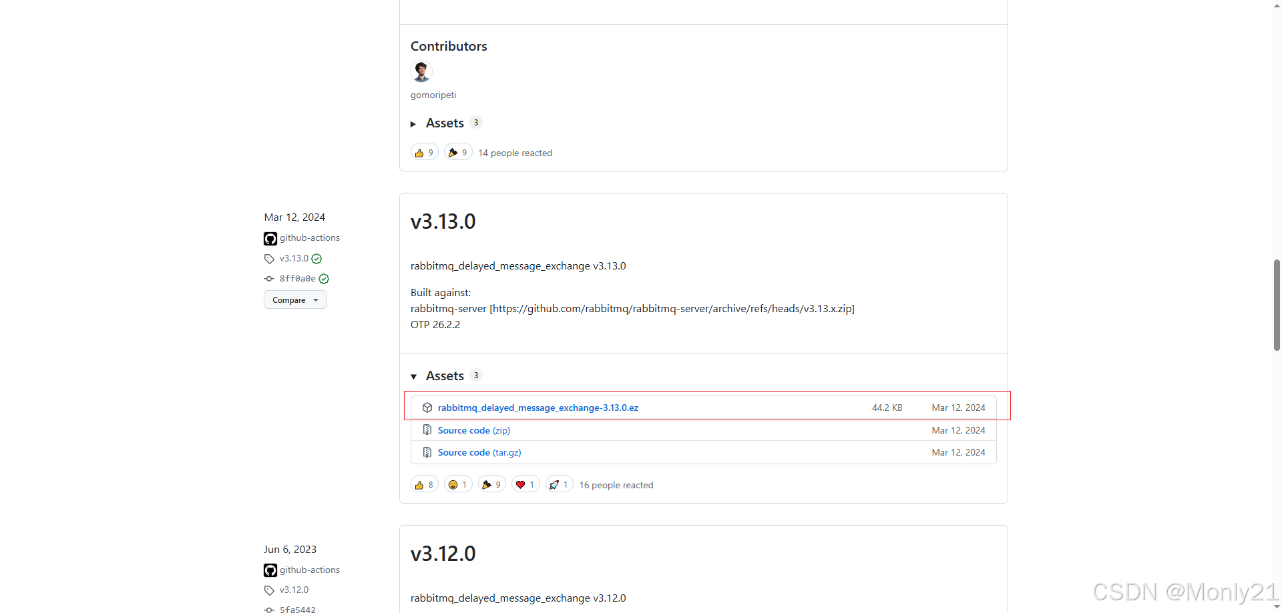Open github-actions author link of v3.12.0 release
Screen dimensions: 1282x613
[310, 570]
